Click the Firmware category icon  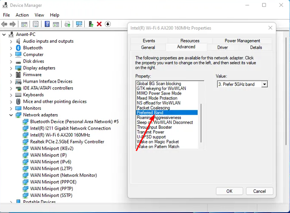pyautogui.click(x=18, y=75)
